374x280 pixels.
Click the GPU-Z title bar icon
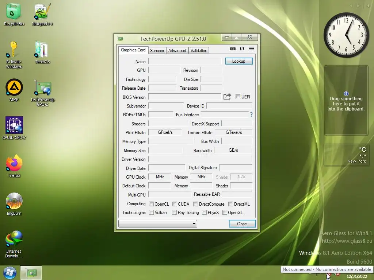(x=121, y=39)
